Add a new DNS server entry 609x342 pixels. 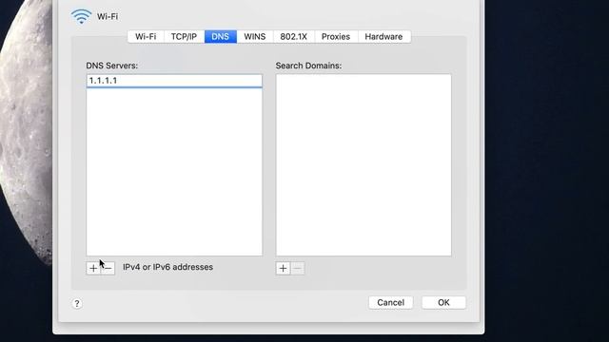[x=93, y=268]
